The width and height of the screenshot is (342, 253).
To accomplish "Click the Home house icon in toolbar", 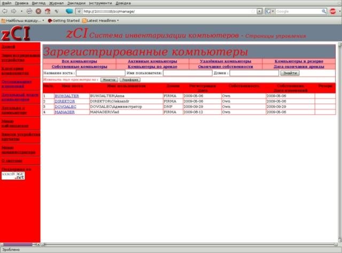I will [48, 11].
